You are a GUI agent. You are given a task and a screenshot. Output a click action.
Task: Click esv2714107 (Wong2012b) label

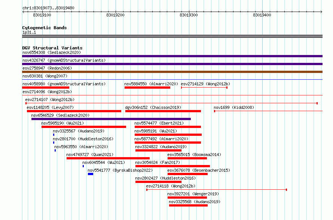[x=50, y=100]
